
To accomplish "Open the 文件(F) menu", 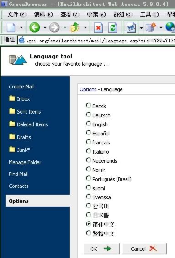I will click(16, 15).
